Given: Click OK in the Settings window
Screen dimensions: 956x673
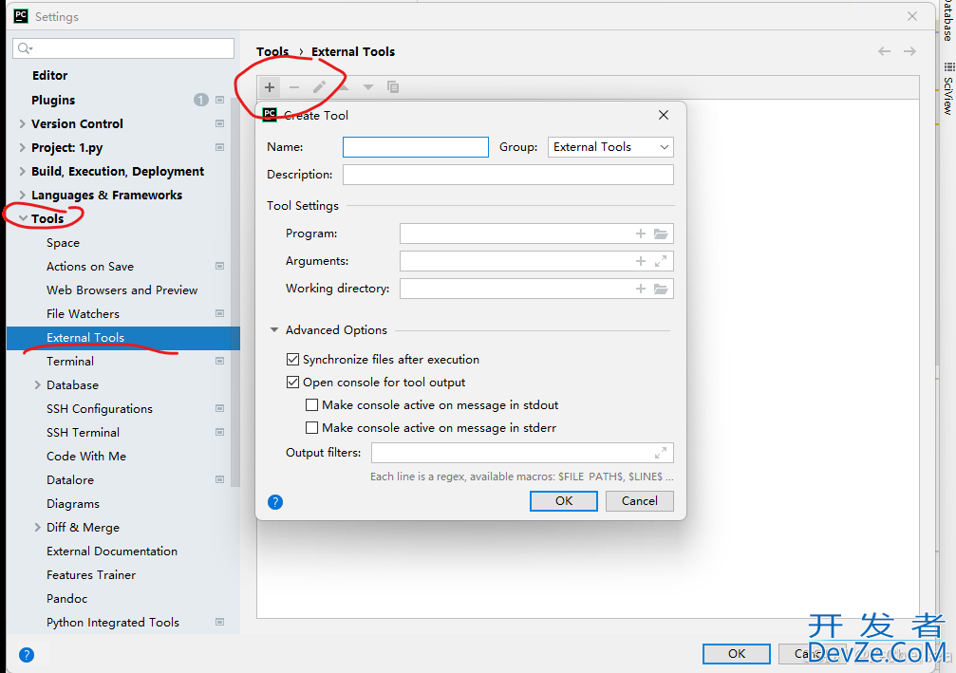Looking at the screenshot, I should click(x=737, y=653).
